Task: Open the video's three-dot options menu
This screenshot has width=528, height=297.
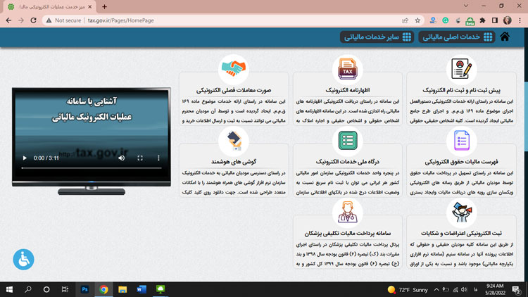Action: tap(158, 158)
